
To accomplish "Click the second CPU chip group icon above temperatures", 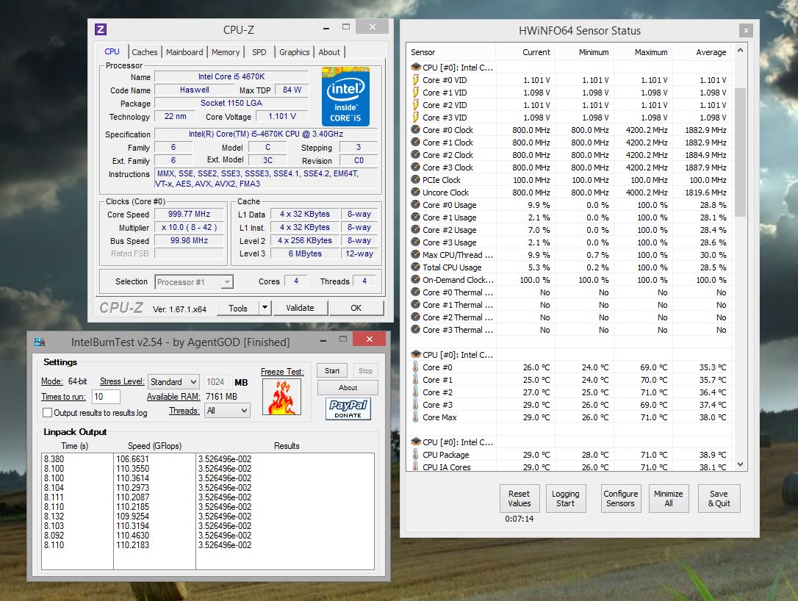I will [416, 354].
